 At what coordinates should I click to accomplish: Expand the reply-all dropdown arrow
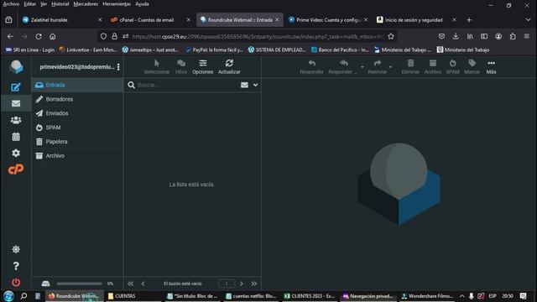tap(362, 67)
